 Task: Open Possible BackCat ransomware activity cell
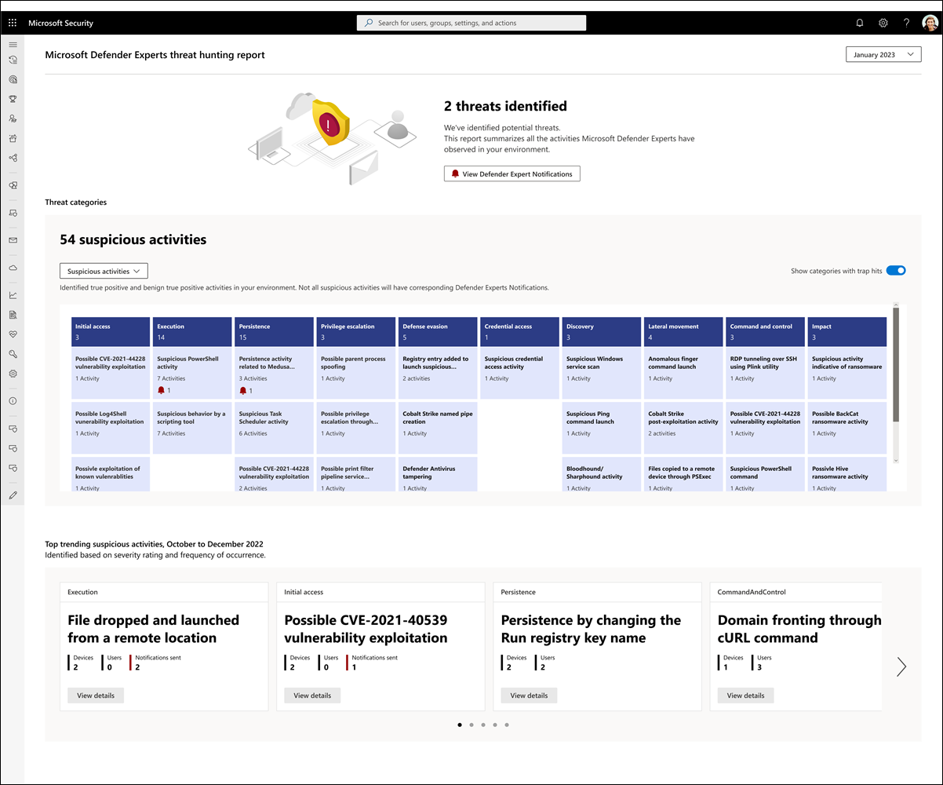(847, 428)
